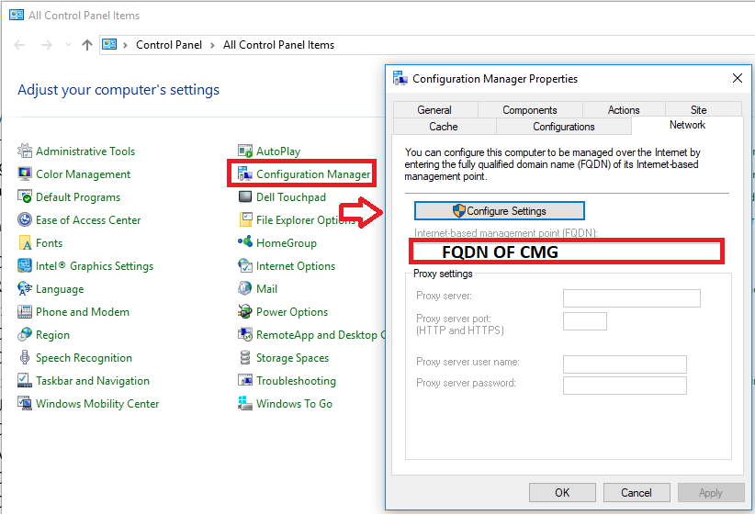Click the Proxy server password field

coord(625,386)
